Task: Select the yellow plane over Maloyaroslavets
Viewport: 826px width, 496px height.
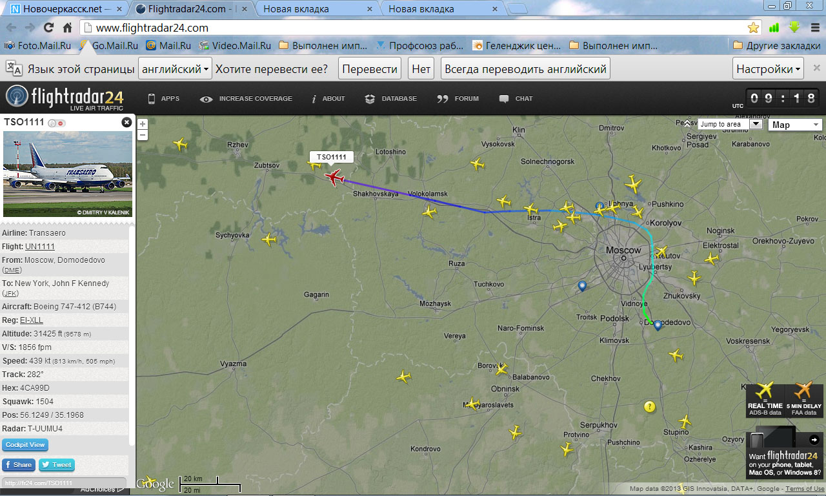Action: (472, 404)
